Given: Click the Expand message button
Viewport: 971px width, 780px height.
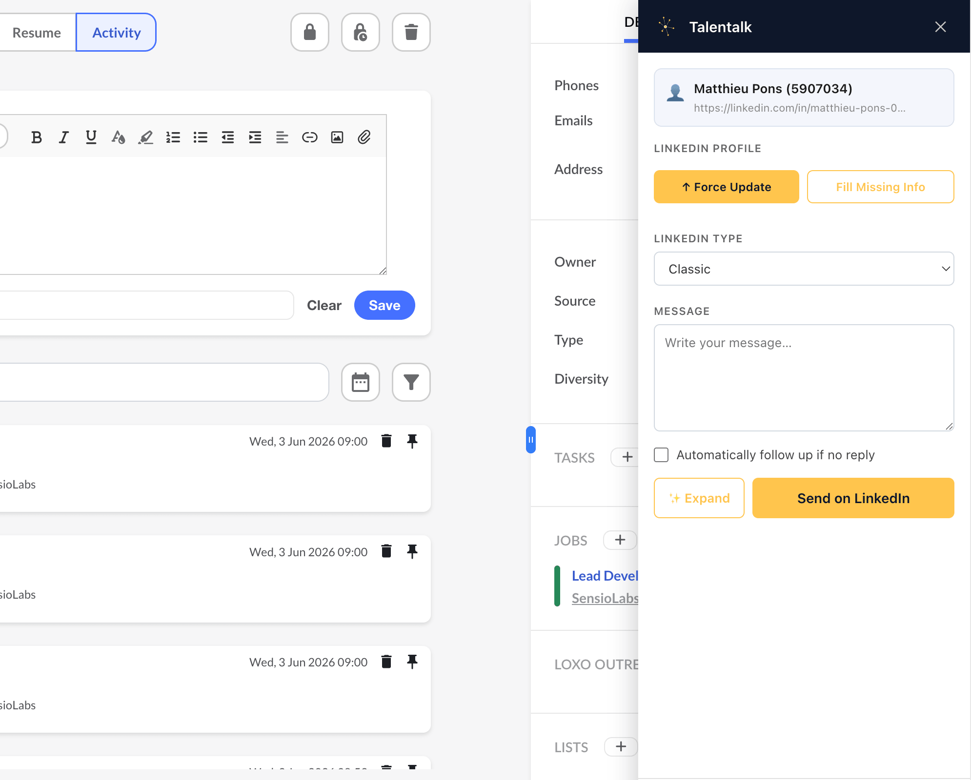Looking at the screenshot, I should [x=699, y=498].
